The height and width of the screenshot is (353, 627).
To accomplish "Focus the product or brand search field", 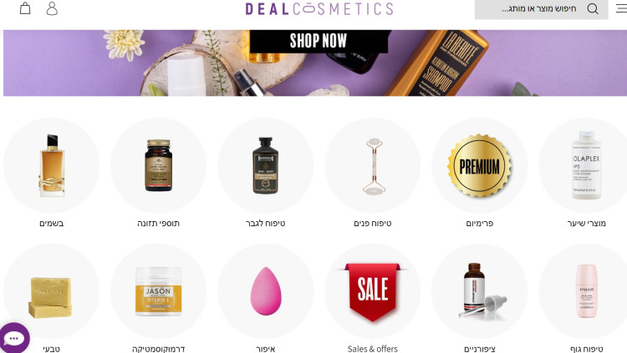I will tap(541, 9).
